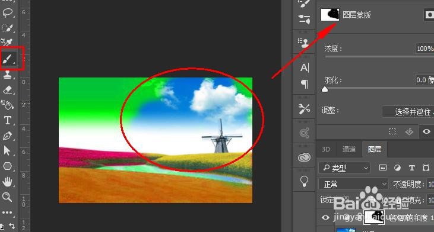Click the 浓度 100% value field
The width and height of the screenshot is (434, 232).
(x=425, y=49)
